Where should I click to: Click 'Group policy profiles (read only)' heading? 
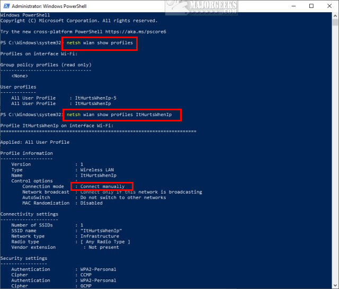(x=46, y=65)
